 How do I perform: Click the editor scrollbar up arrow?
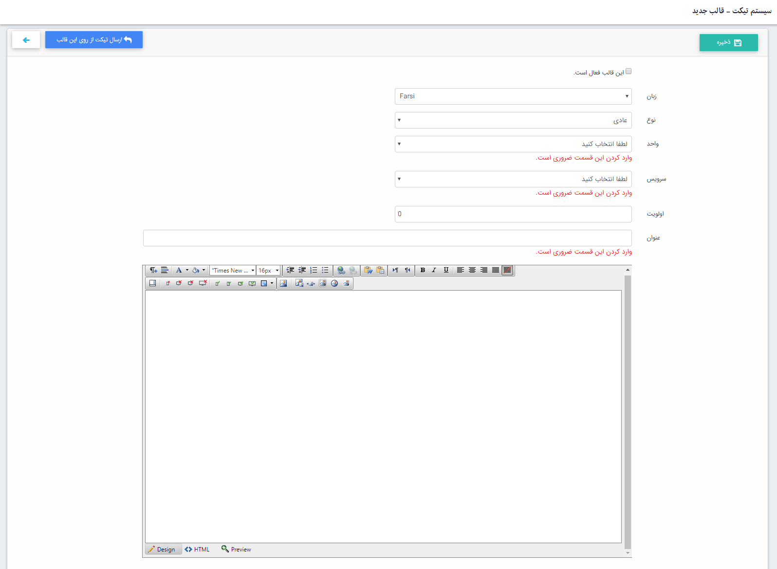[628, 270]
